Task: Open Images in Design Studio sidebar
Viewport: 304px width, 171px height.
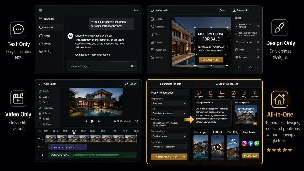Action: point(156,42)
